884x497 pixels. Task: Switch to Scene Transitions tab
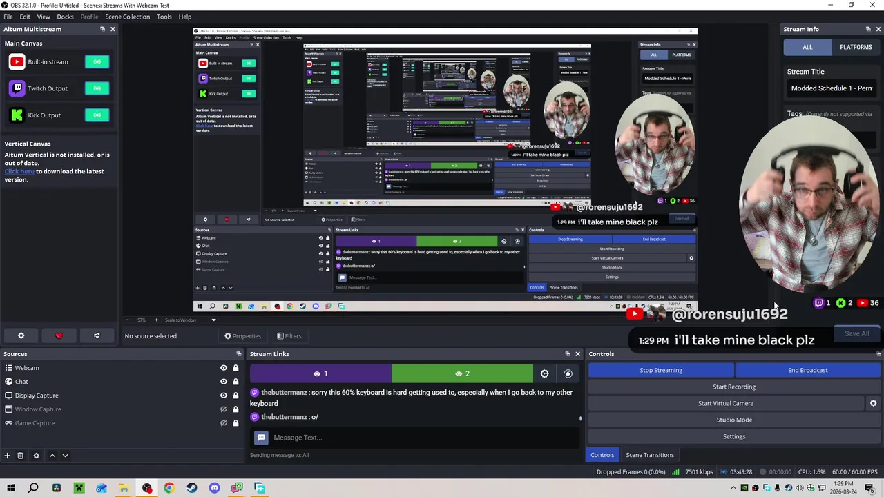650,455
